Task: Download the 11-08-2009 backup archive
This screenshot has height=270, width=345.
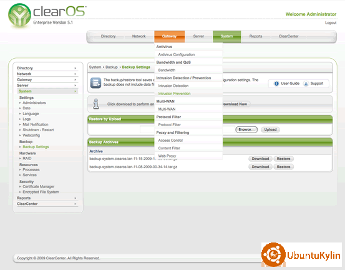Action: point(260,167)
